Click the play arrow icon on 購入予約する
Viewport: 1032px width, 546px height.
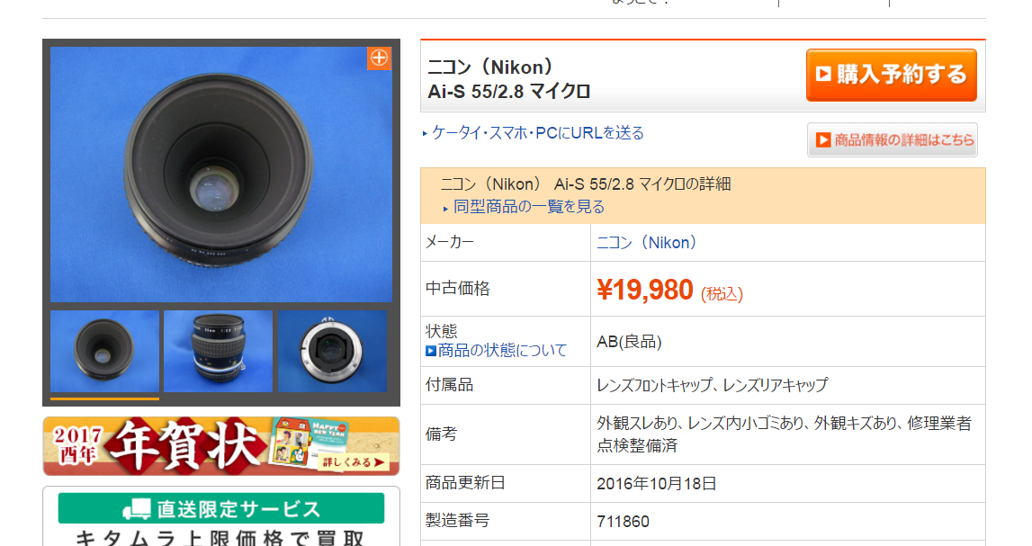pos(823,74)
